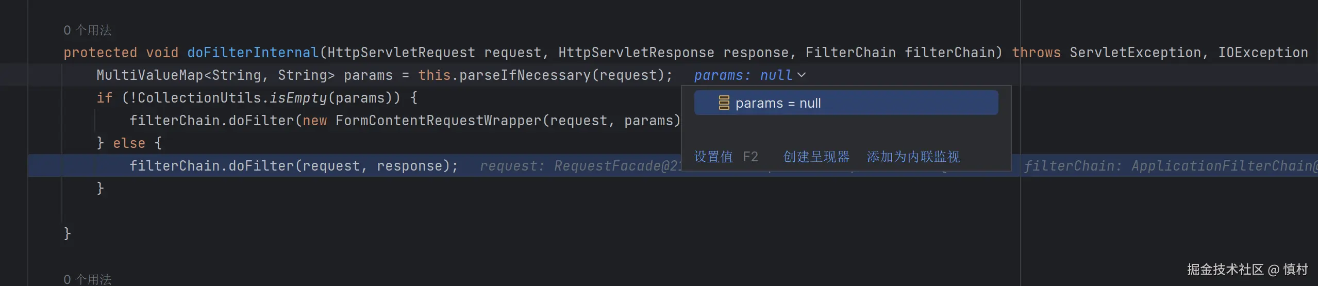This screenshot has height=286, width=1318.
Task: Click the bottom 0 个用法 usages hint
Action: [x=87, y=279]
